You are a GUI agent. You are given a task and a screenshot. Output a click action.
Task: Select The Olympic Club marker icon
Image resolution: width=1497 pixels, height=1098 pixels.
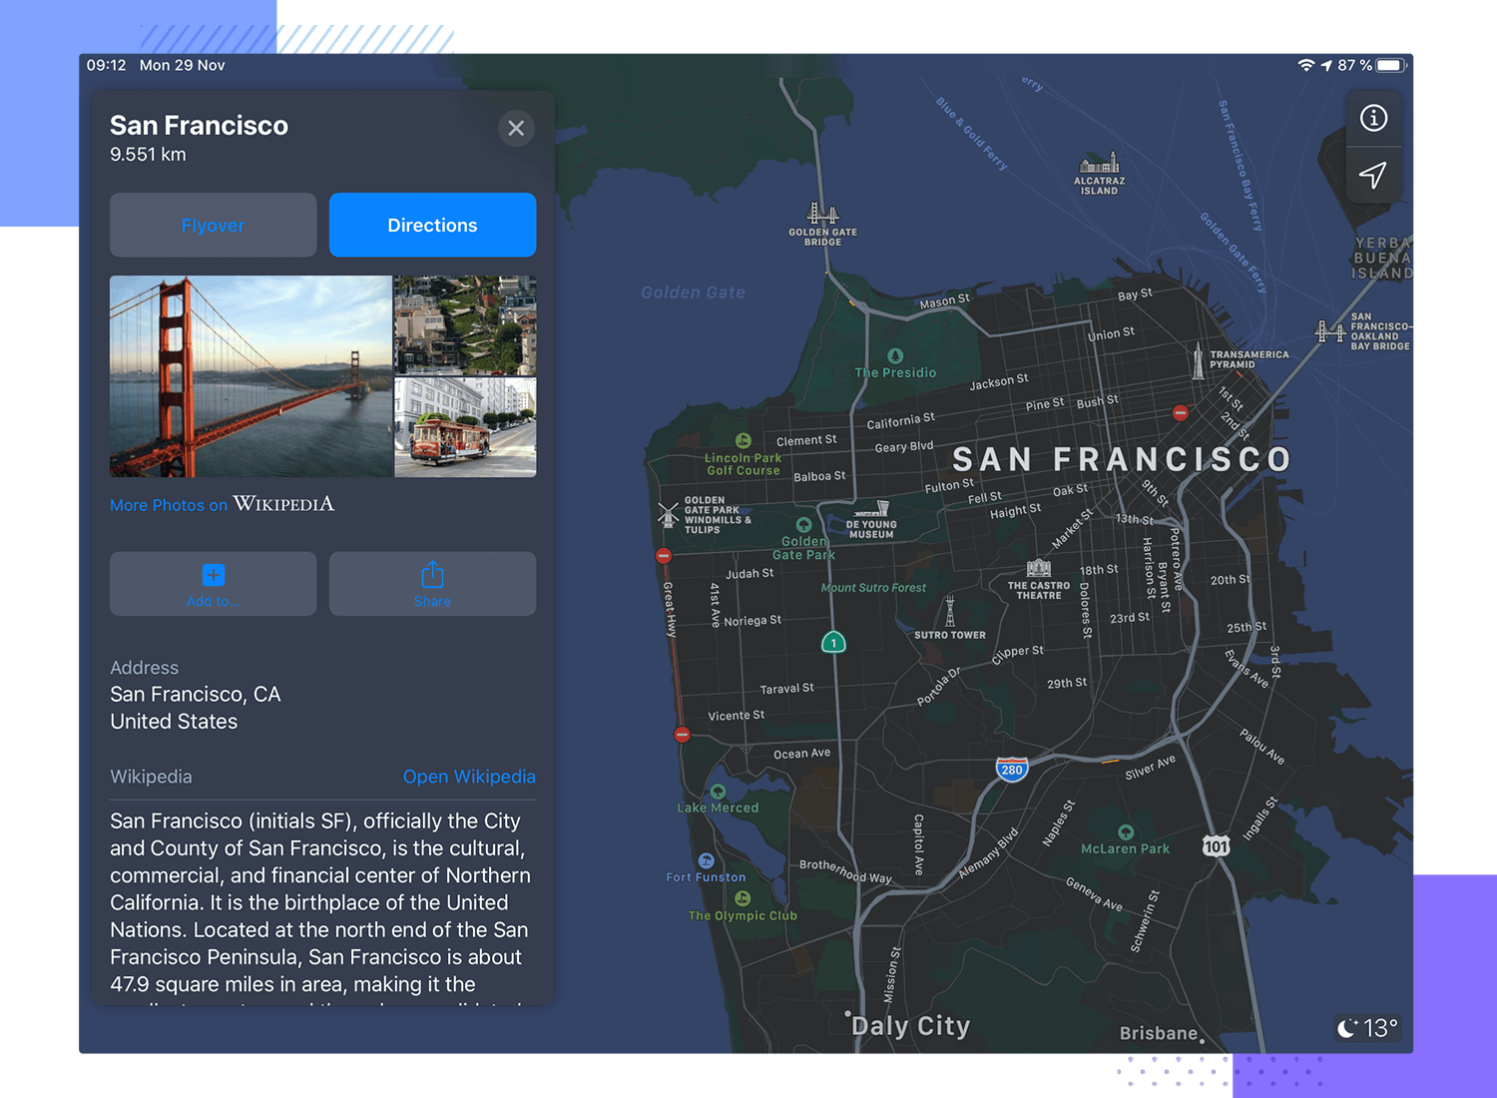[743, 898]
